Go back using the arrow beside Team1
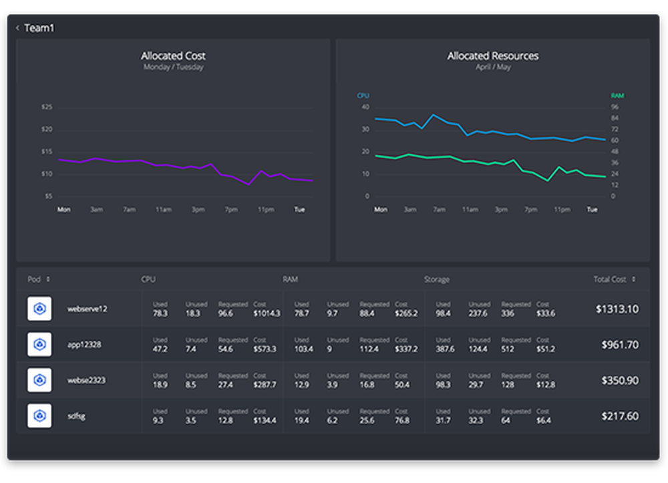Viewport: 668px width, 483px height. (x=17, y=28)
